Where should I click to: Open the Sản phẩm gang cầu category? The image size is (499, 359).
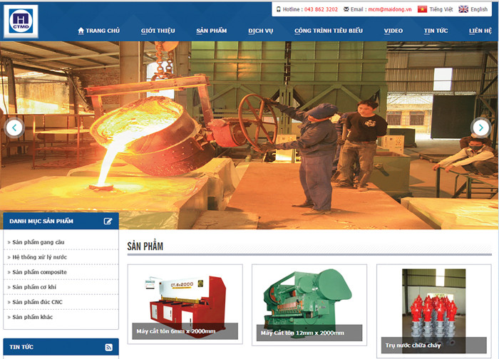(38, 242)
